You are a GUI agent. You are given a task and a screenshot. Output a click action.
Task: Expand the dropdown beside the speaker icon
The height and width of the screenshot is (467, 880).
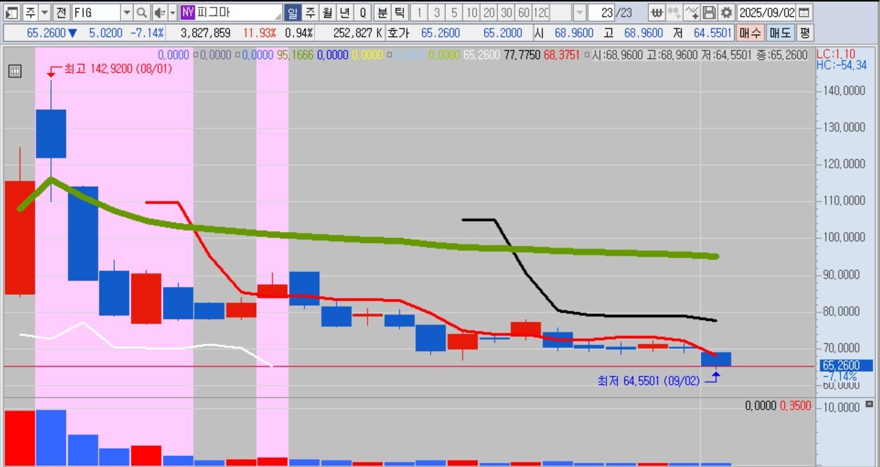click(173, 12)
